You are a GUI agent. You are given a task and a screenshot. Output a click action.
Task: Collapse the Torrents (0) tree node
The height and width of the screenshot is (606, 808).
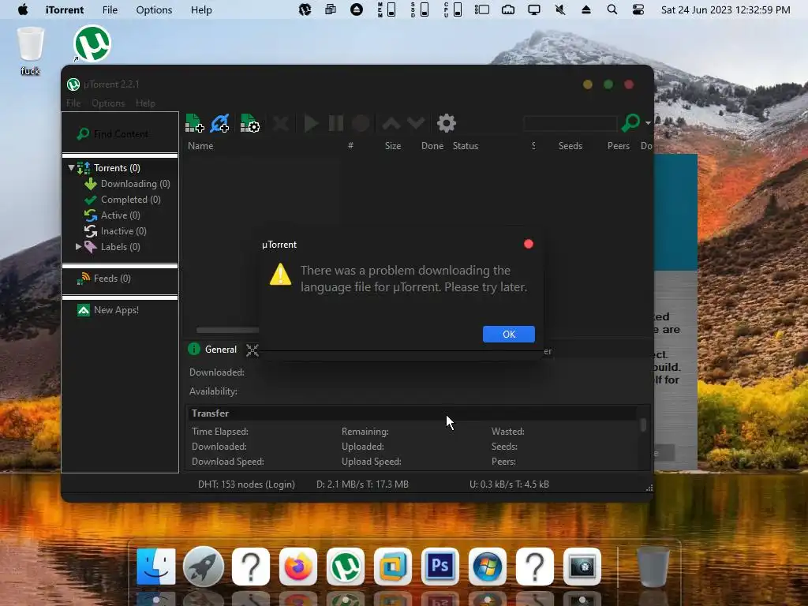[x=71, y=167]
